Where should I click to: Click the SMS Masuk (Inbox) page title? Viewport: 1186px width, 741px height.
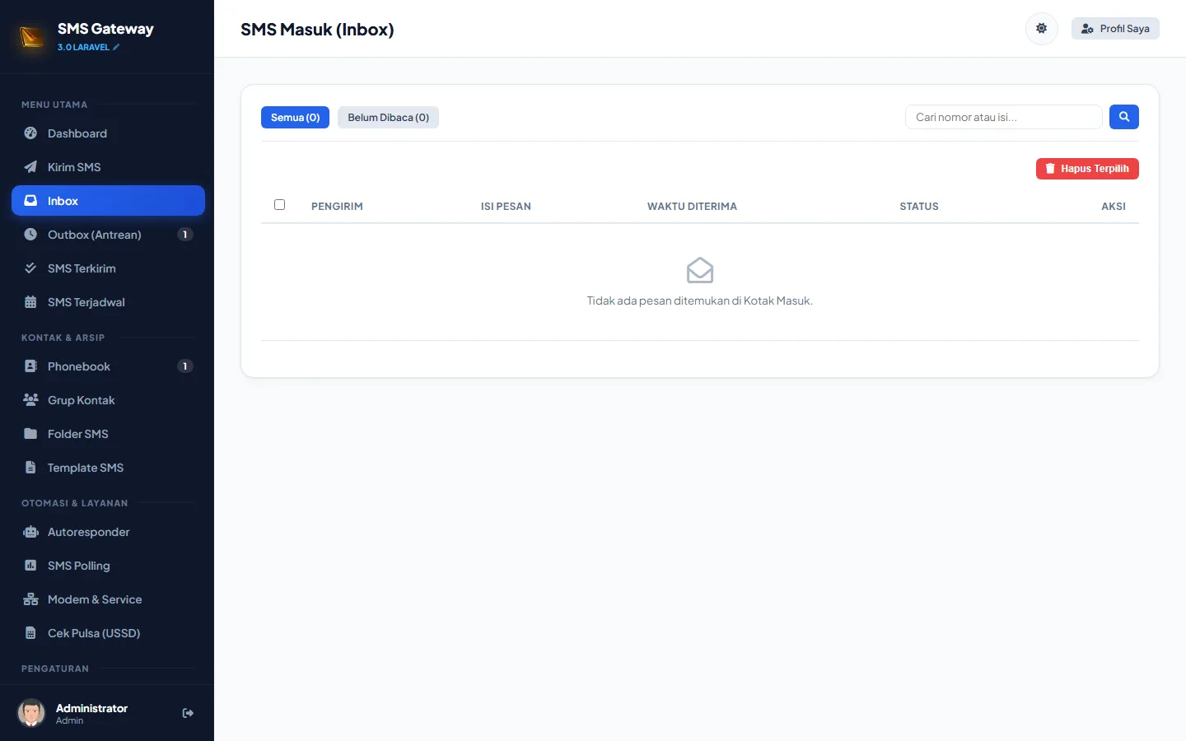click(317, 30)
